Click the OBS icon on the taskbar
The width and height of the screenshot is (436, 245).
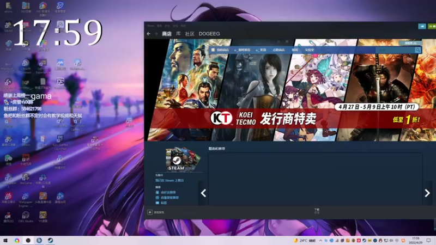(28, 241)
